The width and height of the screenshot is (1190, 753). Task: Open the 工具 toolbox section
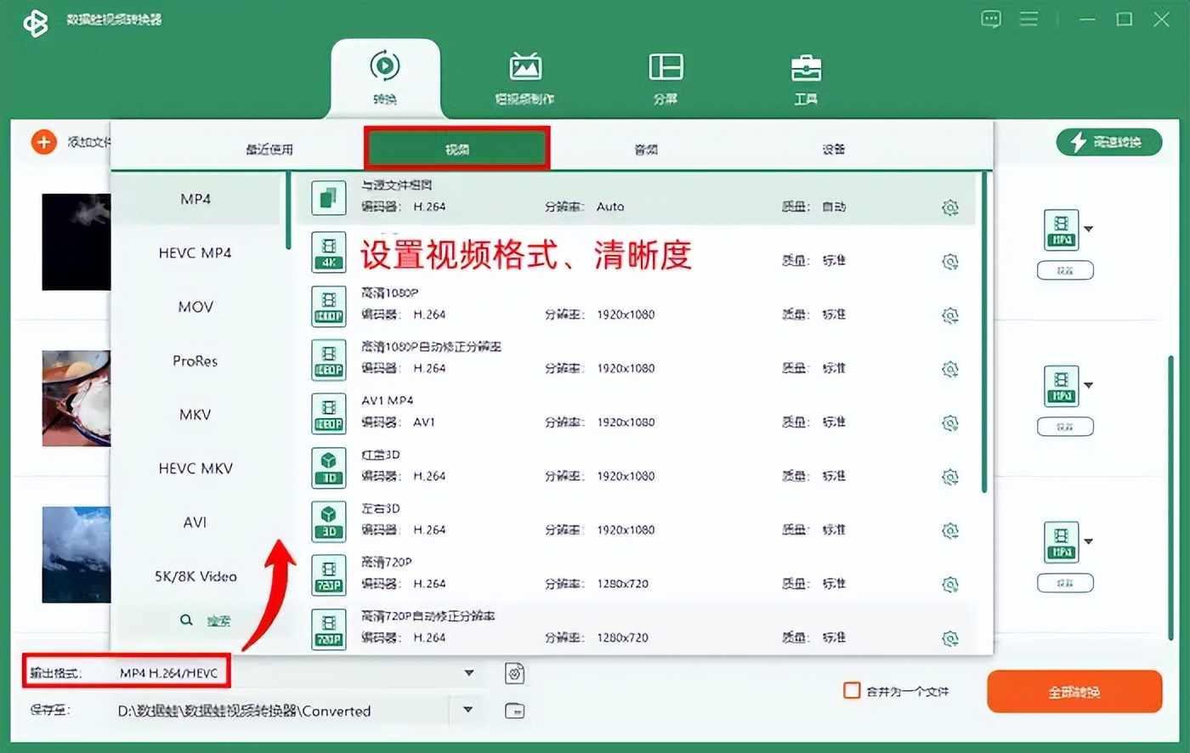pyautogui.click(x=805, y=76)
